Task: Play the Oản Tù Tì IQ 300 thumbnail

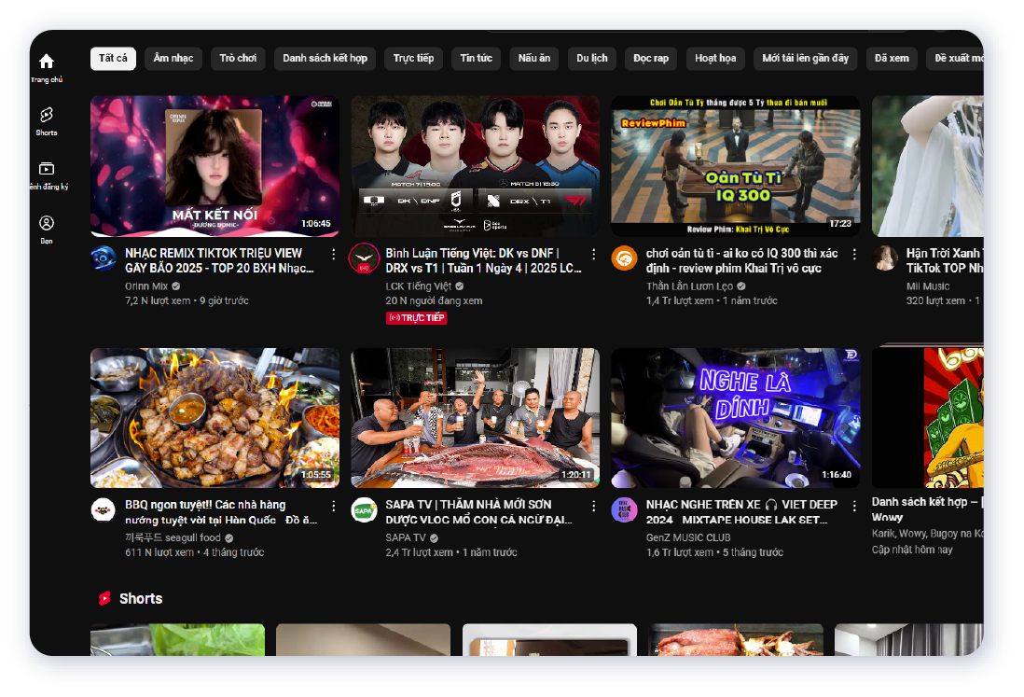Action: coord(735,166)
